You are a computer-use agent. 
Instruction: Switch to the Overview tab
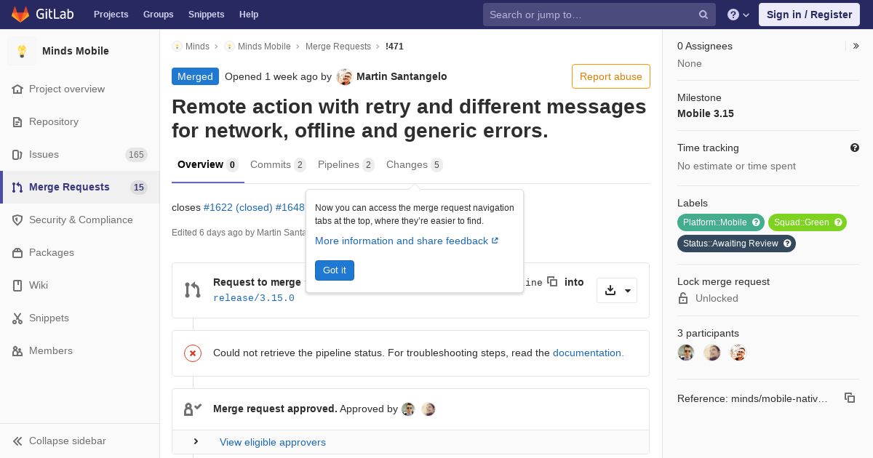[x=208, y=165]
